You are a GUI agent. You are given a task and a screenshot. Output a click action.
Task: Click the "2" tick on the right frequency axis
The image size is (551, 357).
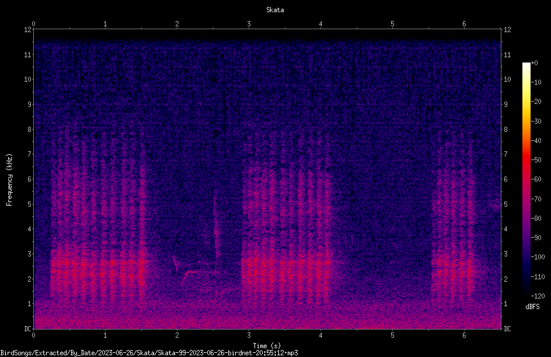point(505,279)
